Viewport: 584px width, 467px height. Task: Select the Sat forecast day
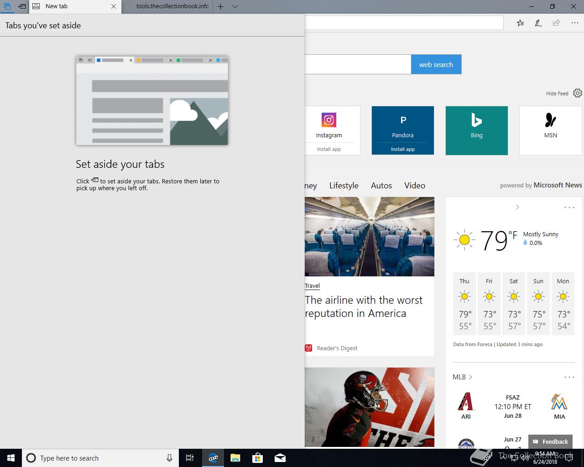[x=514, y=303]
